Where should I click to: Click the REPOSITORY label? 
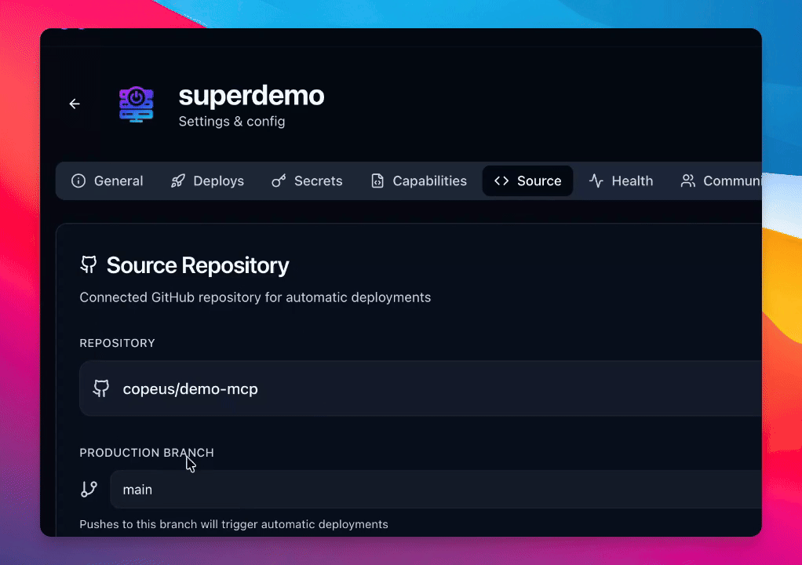pos(117,343)
